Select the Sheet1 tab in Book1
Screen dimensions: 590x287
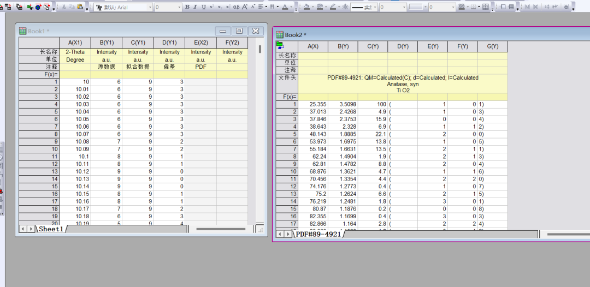tap(50, 229)
